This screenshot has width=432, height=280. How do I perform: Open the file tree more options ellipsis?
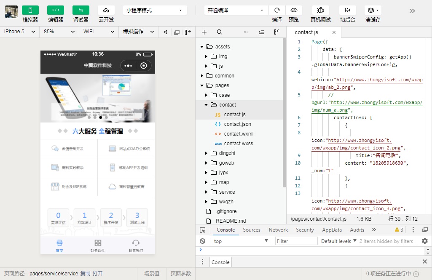(x=246, y=32)
